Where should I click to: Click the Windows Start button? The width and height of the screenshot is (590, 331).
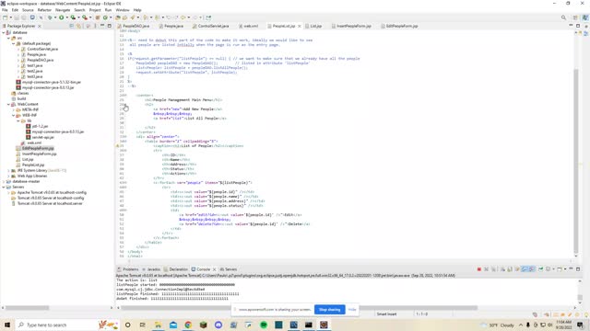(x=7, y=325)
